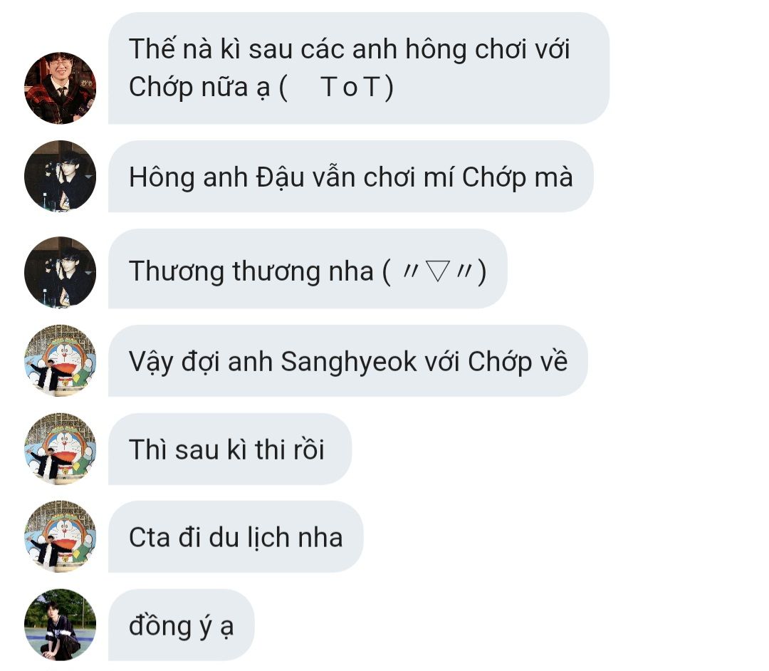Open Doraemon avatar beside 'Vậy đợi anh Sanghyeok' message
The image size is (769, 671).
(x=60, y=360)
